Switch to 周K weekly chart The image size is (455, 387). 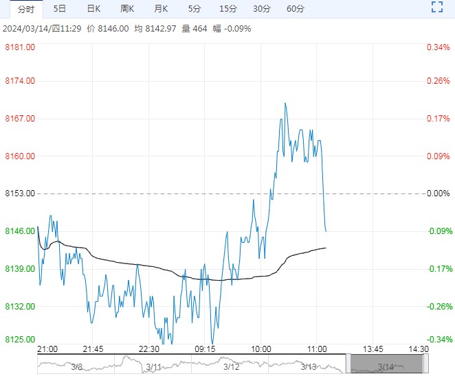coord(127,9)
